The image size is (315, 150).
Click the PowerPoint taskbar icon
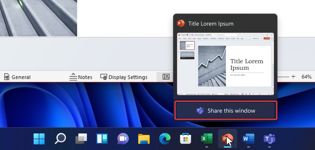228,139
